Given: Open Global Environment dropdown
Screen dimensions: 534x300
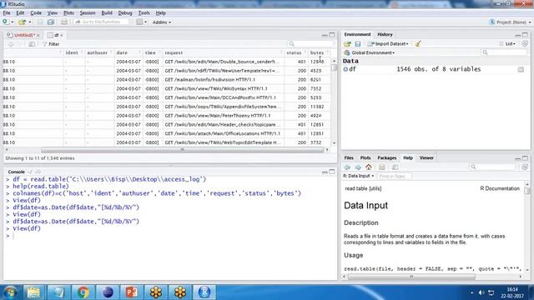Looking at the screenshot, I should coord(370,52).
